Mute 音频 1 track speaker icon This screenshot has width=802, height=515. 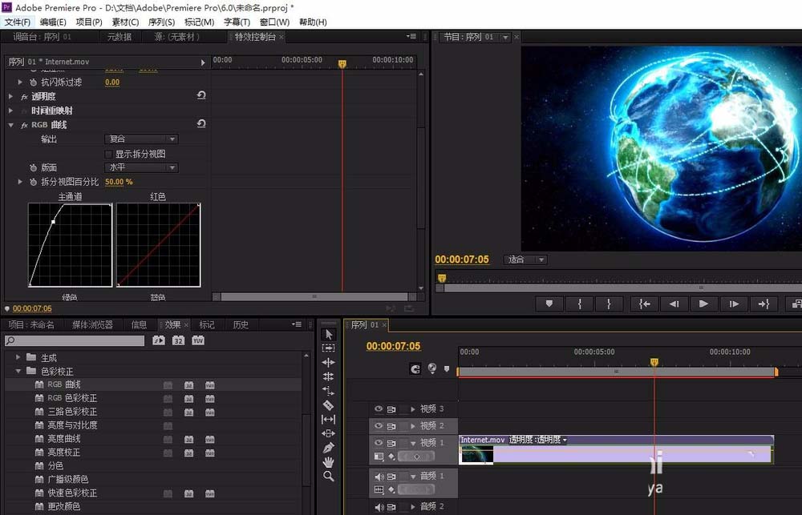379,477
